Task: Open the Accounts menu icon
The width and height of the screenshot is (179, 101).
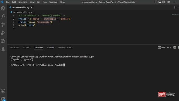Action: (x=3, y=91)
